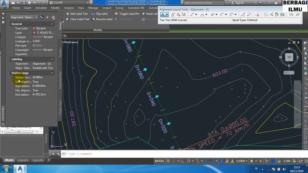Add a new layout with plus tab
Screen dimensions: 308x173
tap(49, 160)
